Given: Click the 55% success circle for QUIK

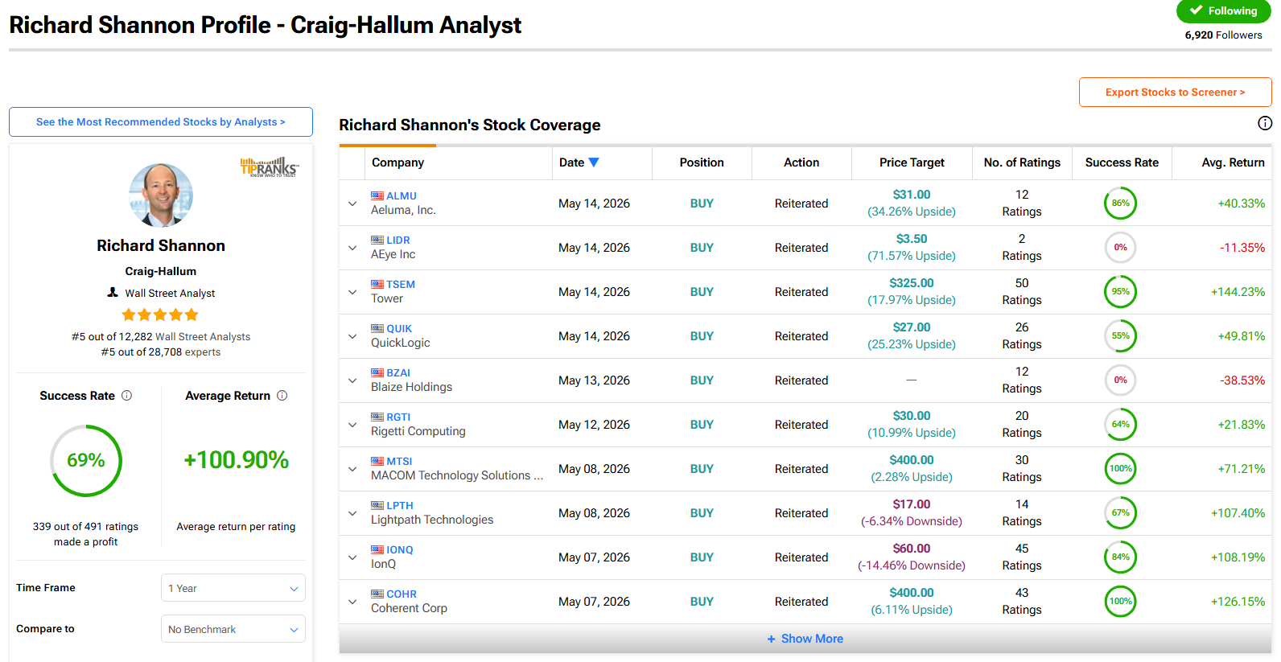Looking at the screenshot, I should 1120,336.
